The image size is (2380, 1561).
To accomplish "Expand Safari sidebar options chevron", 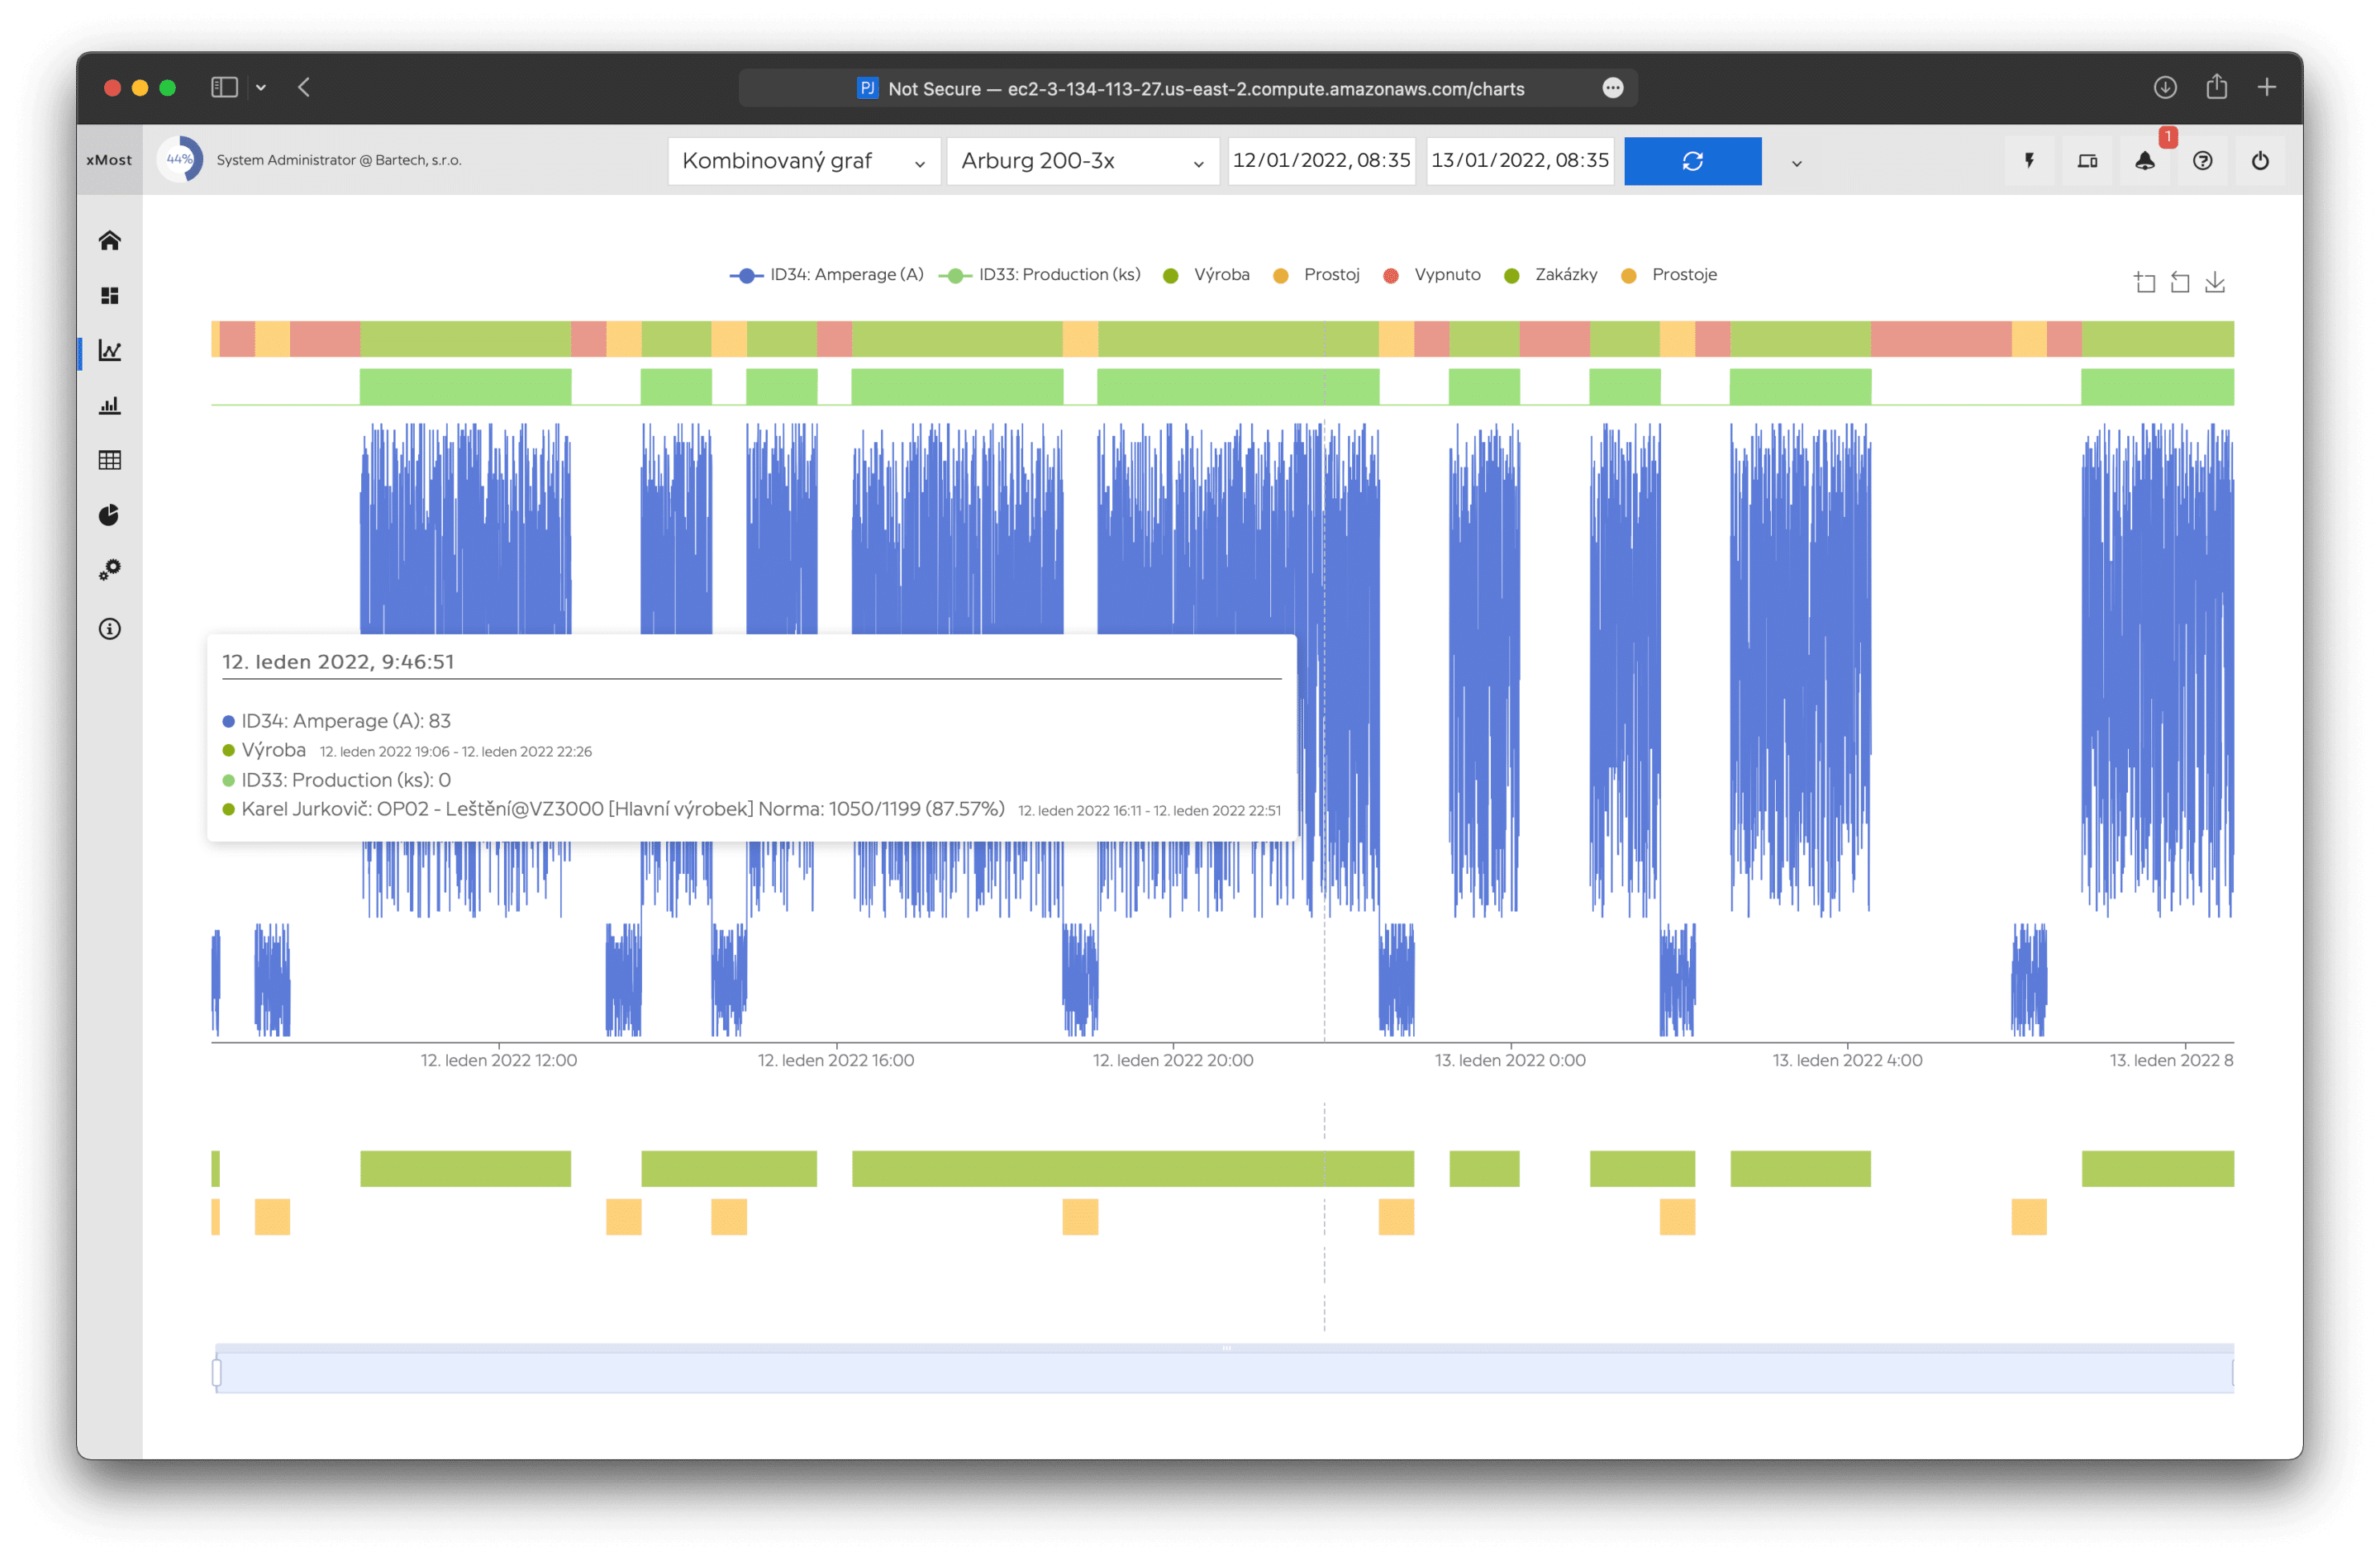I will [x=261, y=88].
